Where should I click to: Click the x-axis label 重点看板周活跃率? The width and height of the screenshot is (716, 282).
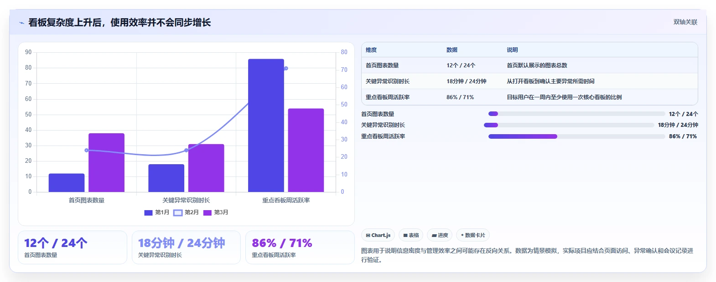point(286,200)
